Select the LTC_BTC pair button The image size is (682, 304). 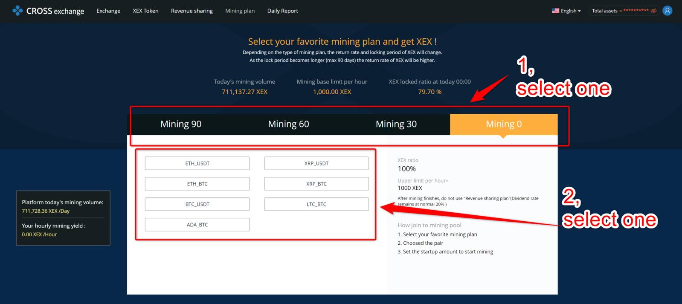pos(316,204)
